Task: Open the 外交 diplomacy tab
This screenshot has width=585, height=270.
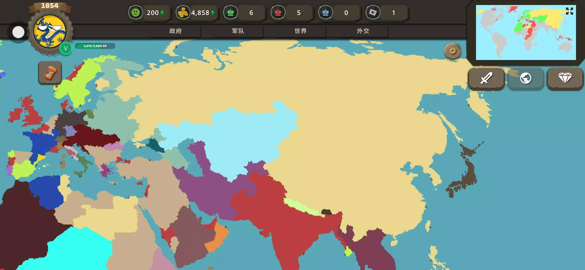Action: (x=363, y=31)
